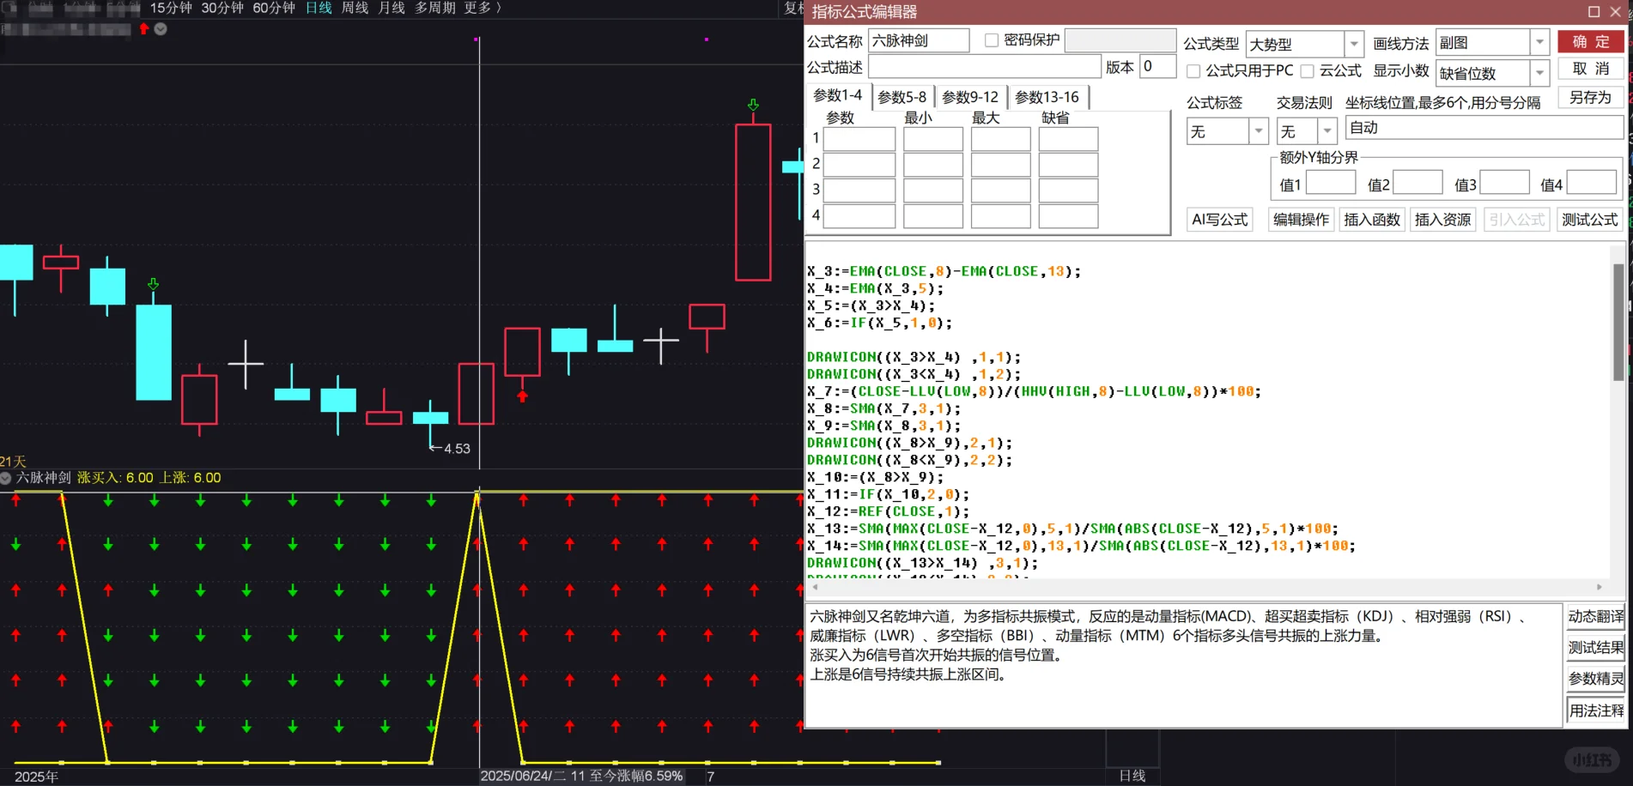1633x786 pixels.
Task: Select 15分钟 period in chart
Action: 171,8
